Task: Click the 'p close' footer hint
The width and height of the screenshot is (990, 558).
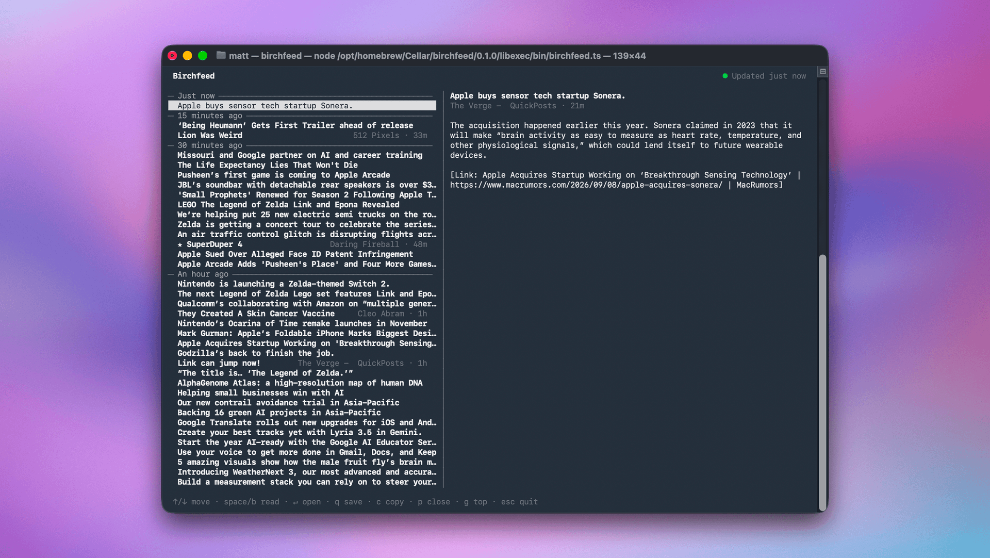Action: (x=434, y=502)
